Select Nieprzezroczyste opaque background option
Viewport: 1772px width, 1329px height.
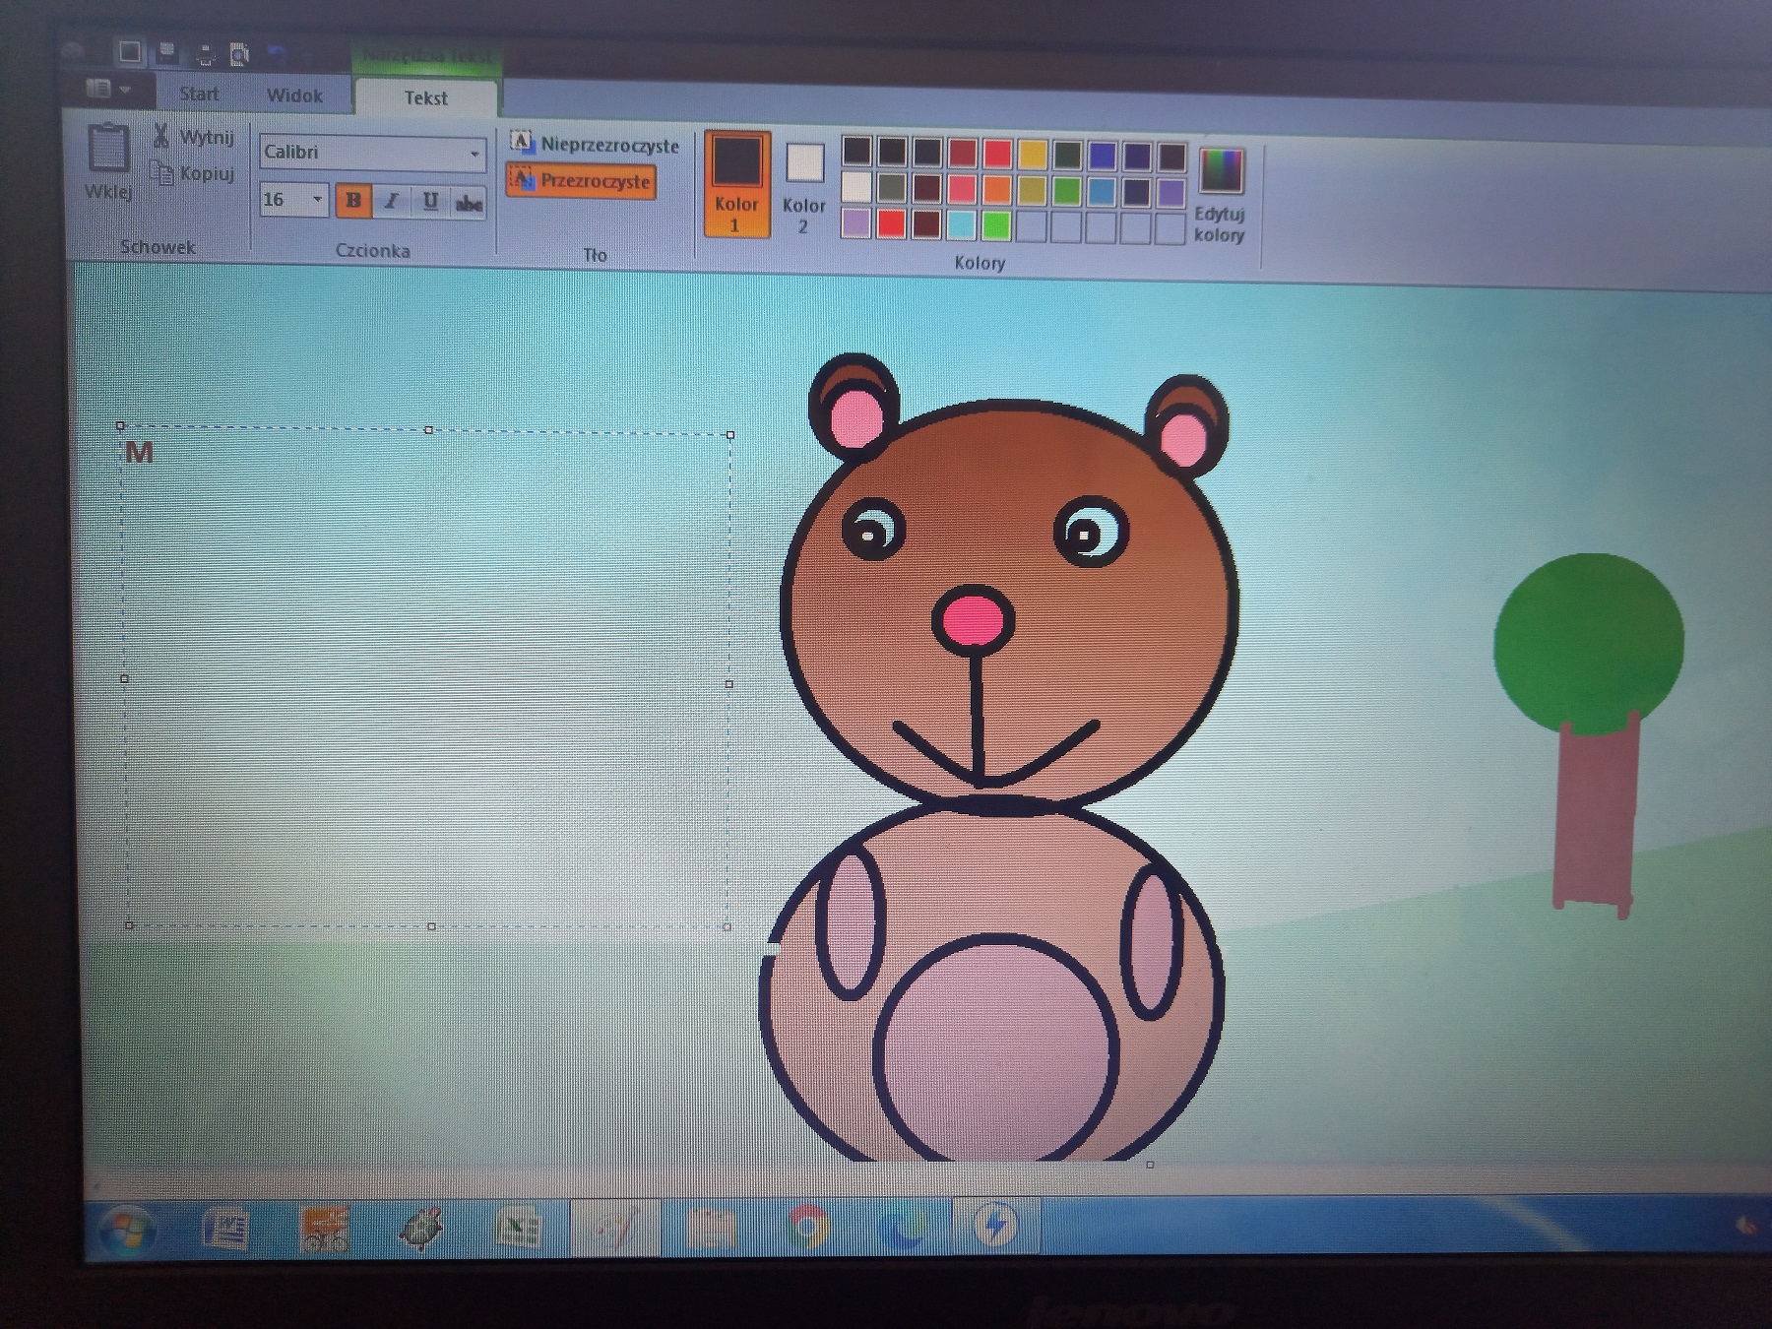tap(595, 145)
